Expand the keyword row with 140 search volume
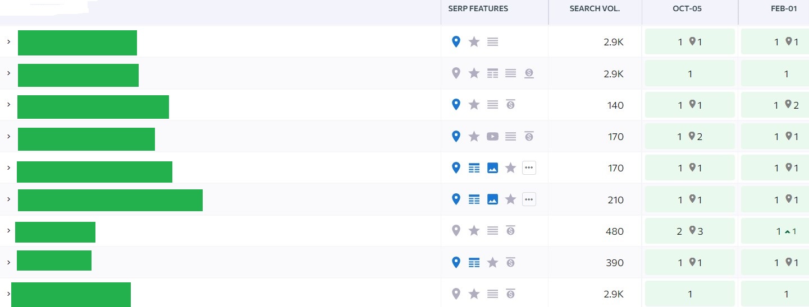The width and height of the screenshot is (809, 307). (x=8, y=105)
